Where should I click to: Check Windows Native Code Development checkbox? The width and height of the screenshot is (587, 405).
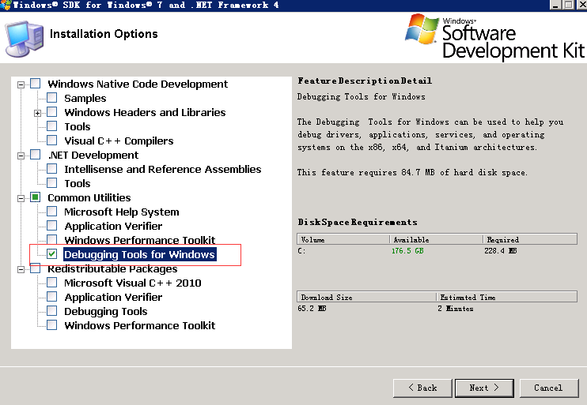(35, 84)
